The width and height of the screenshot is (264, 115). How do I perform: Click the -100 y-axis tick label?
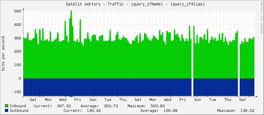(16, 92)
